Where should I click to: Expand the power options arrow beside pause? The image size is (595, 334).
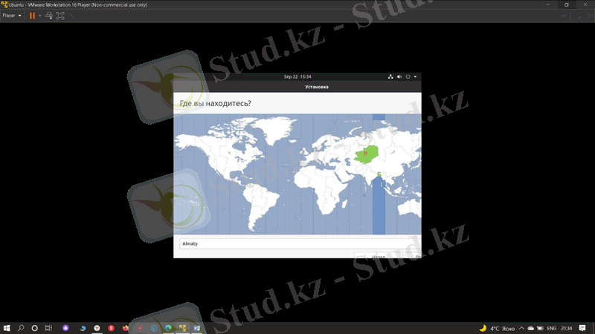coord(40,16)
